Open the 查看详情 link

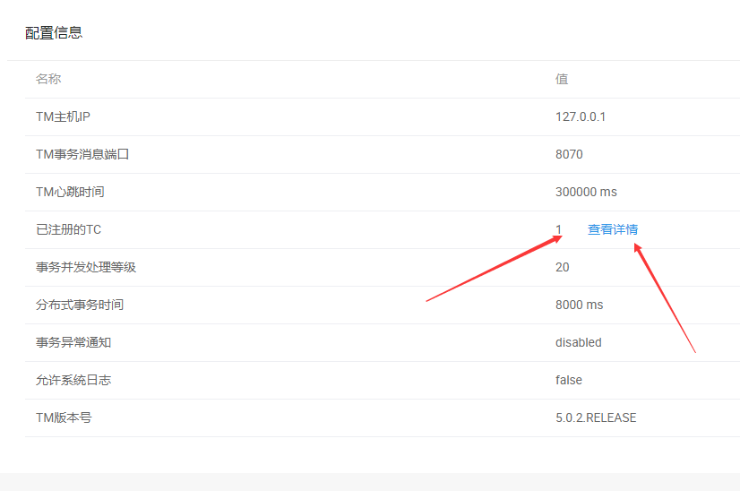click(x=613, y=229)
